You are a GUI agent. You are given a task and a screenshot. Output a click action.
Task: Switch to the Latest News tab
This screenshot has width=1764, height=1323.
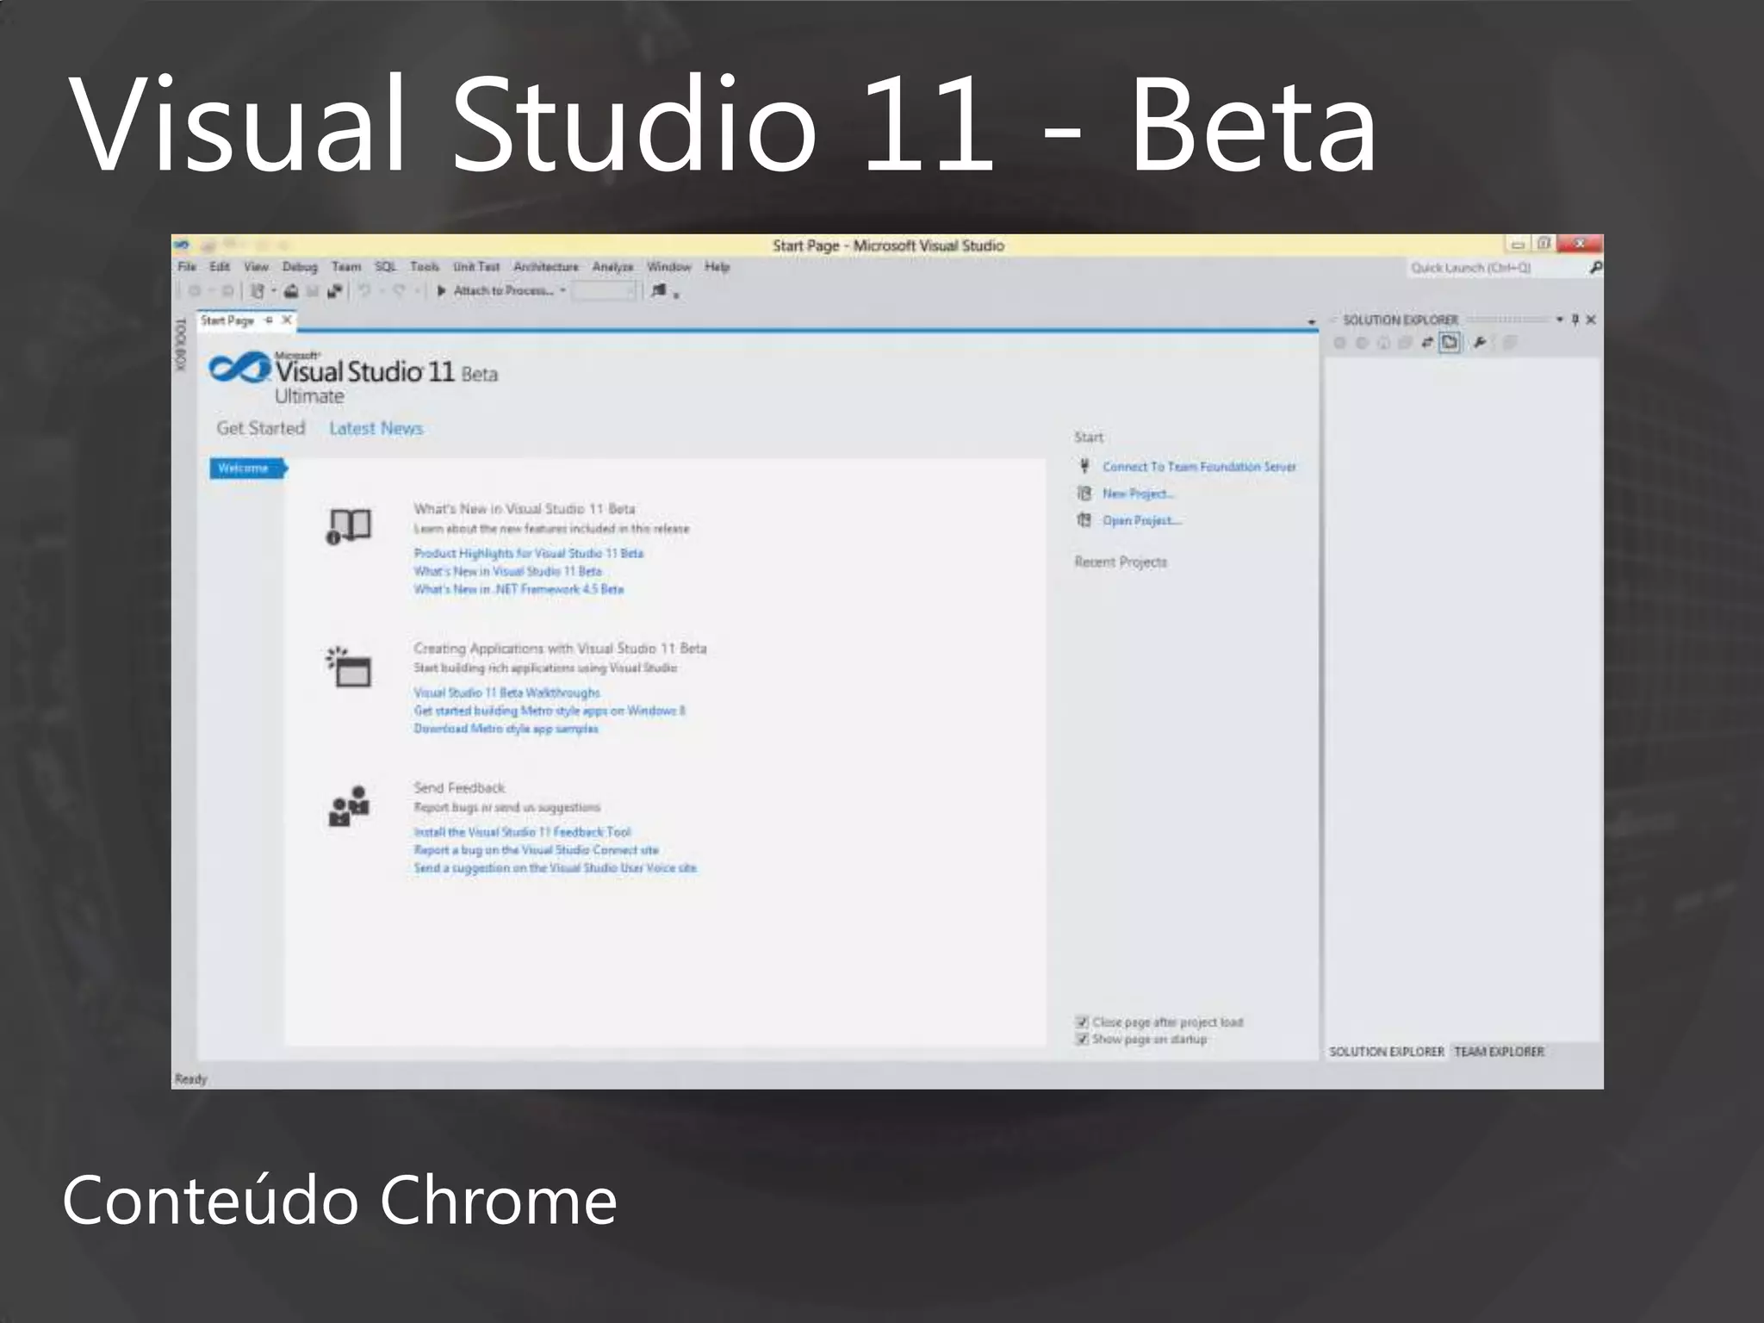[376, 428]
